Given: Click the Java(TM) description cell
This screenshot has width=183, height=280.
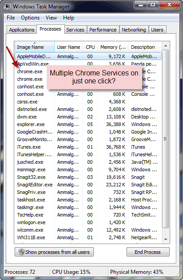Looking at the screenshot, I should click(144, 162).
